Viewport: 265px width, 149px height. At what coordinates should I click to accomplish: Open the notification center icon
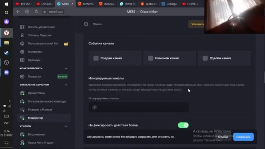tap(7, 142)
